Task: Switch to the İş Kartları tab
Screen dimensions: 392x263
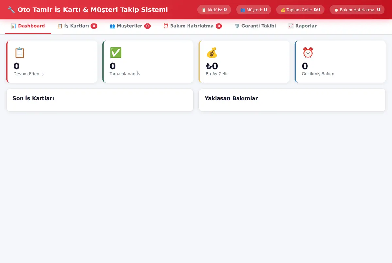Action: [x=77, y=26]
